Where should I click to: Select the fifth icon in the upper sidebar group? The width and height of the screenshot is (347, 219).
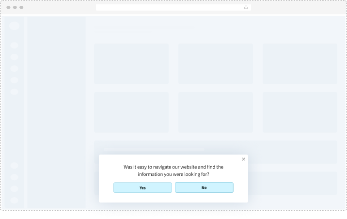(14, 92)
